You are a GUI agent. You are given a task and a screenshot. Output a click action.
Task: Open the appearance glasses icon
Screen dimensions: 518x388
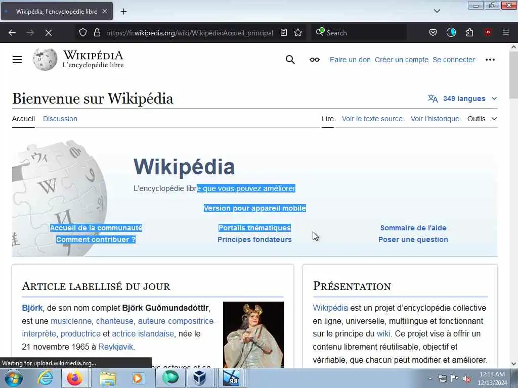[315, 60]
